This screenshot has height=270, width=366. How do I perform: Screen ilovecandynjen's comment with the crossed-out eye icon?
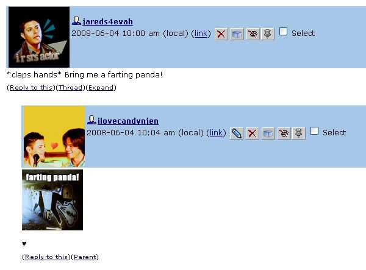coord(284,133)
